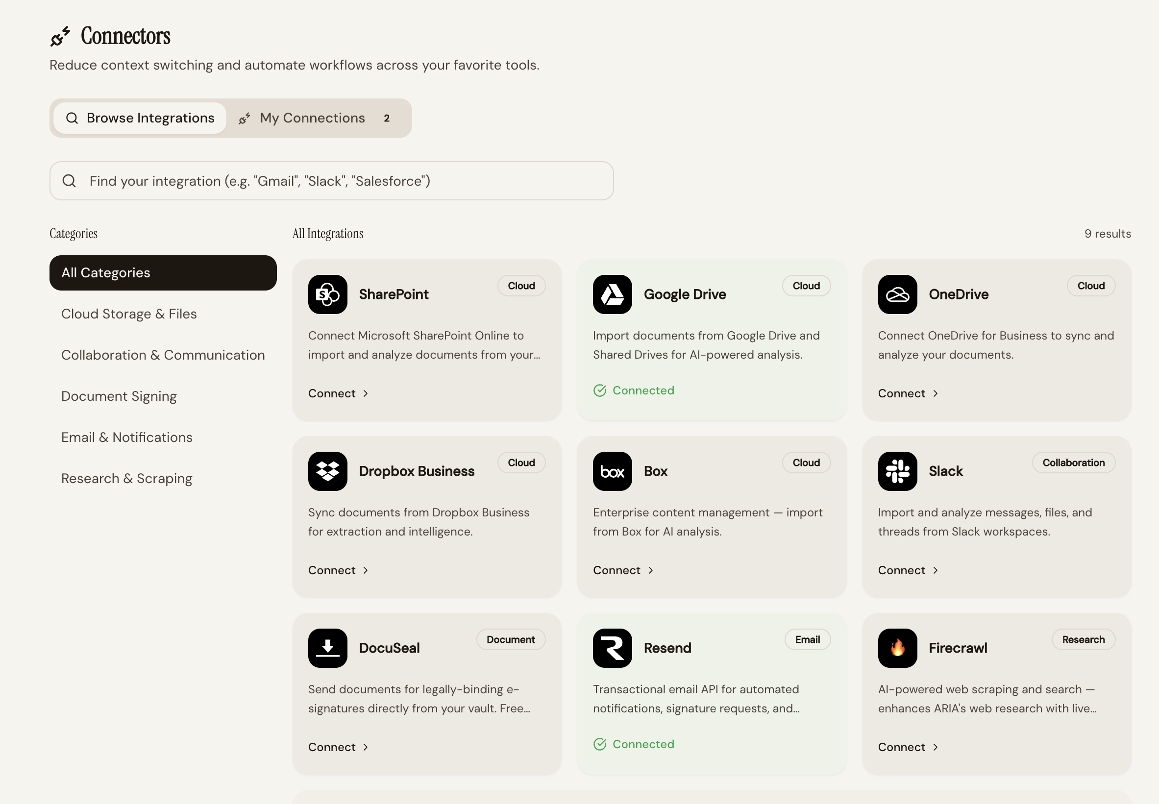Click the "9 results" count text
This screenshot has height=804, width=1159.
coord(1108,234)
